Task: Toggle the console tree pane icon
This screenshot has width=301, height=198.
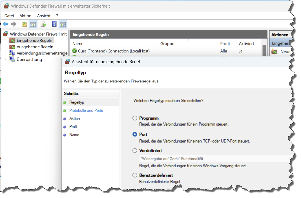Action: coord(33,24)
